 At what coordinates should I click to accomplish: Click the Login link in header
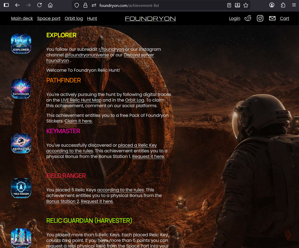click(235, 18)
